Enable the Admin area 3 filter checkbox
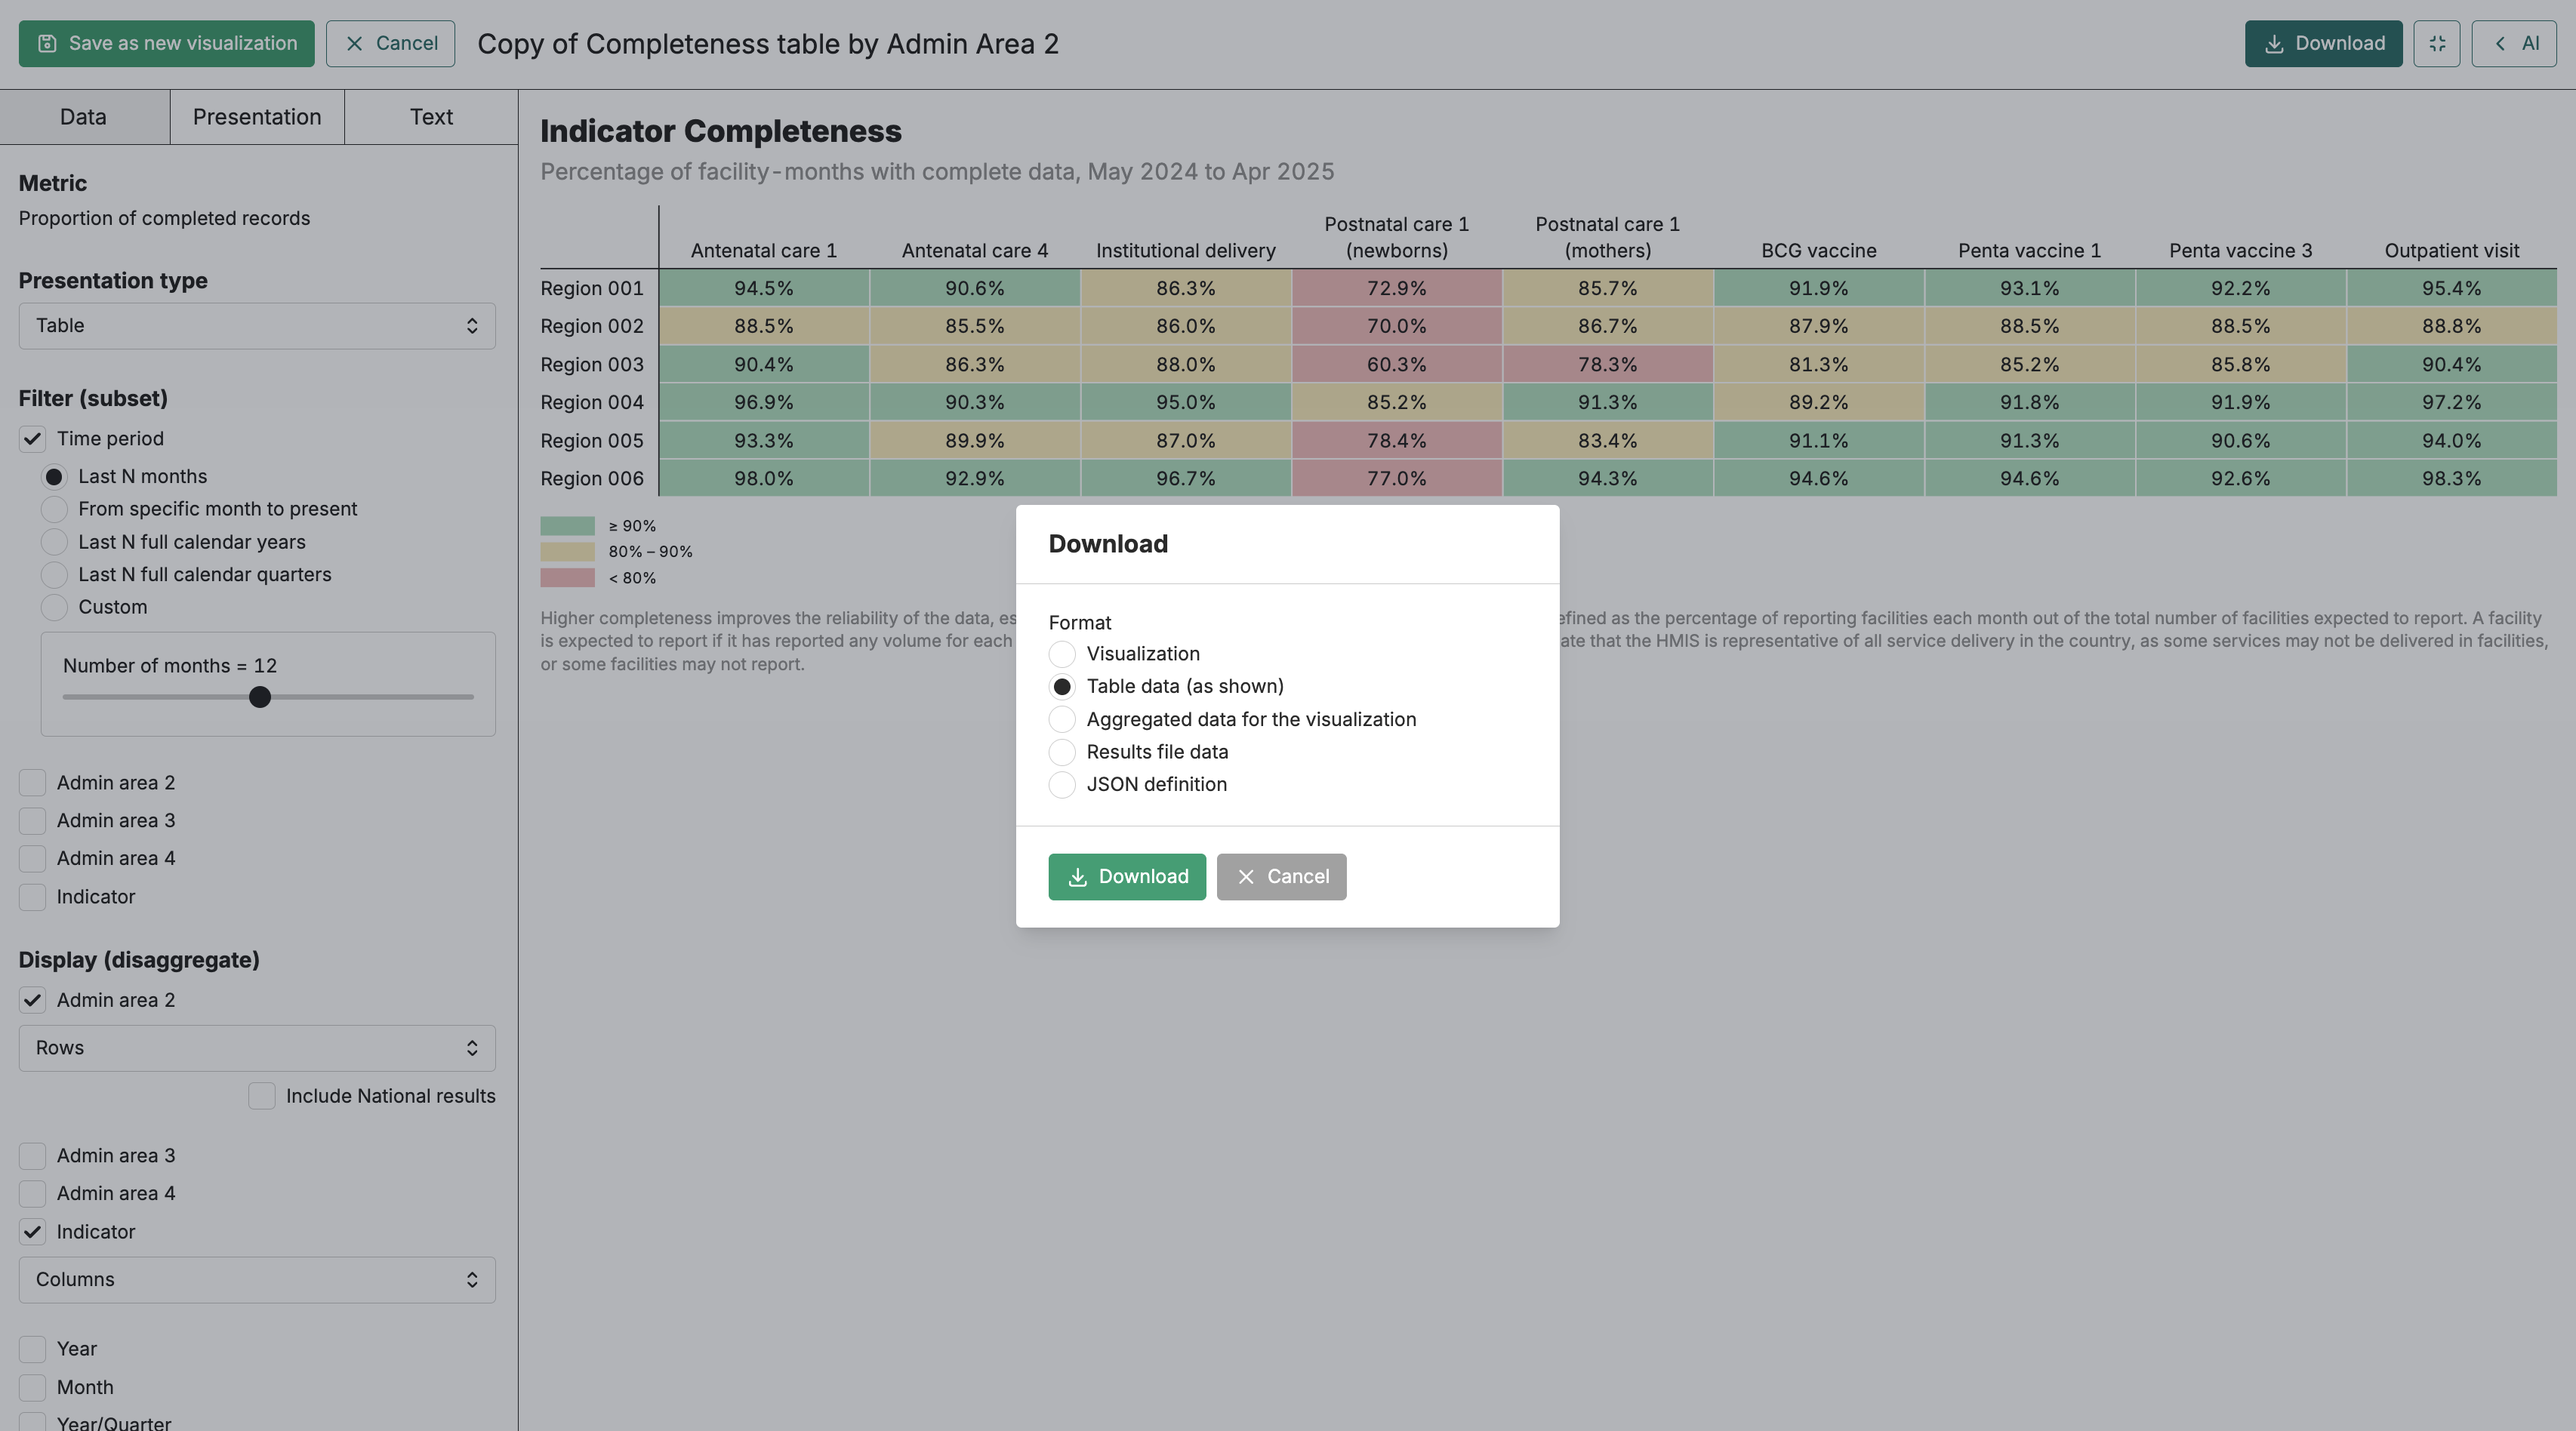Image resolution: width=2576 pixels, height=1431 pixels. 32,821
